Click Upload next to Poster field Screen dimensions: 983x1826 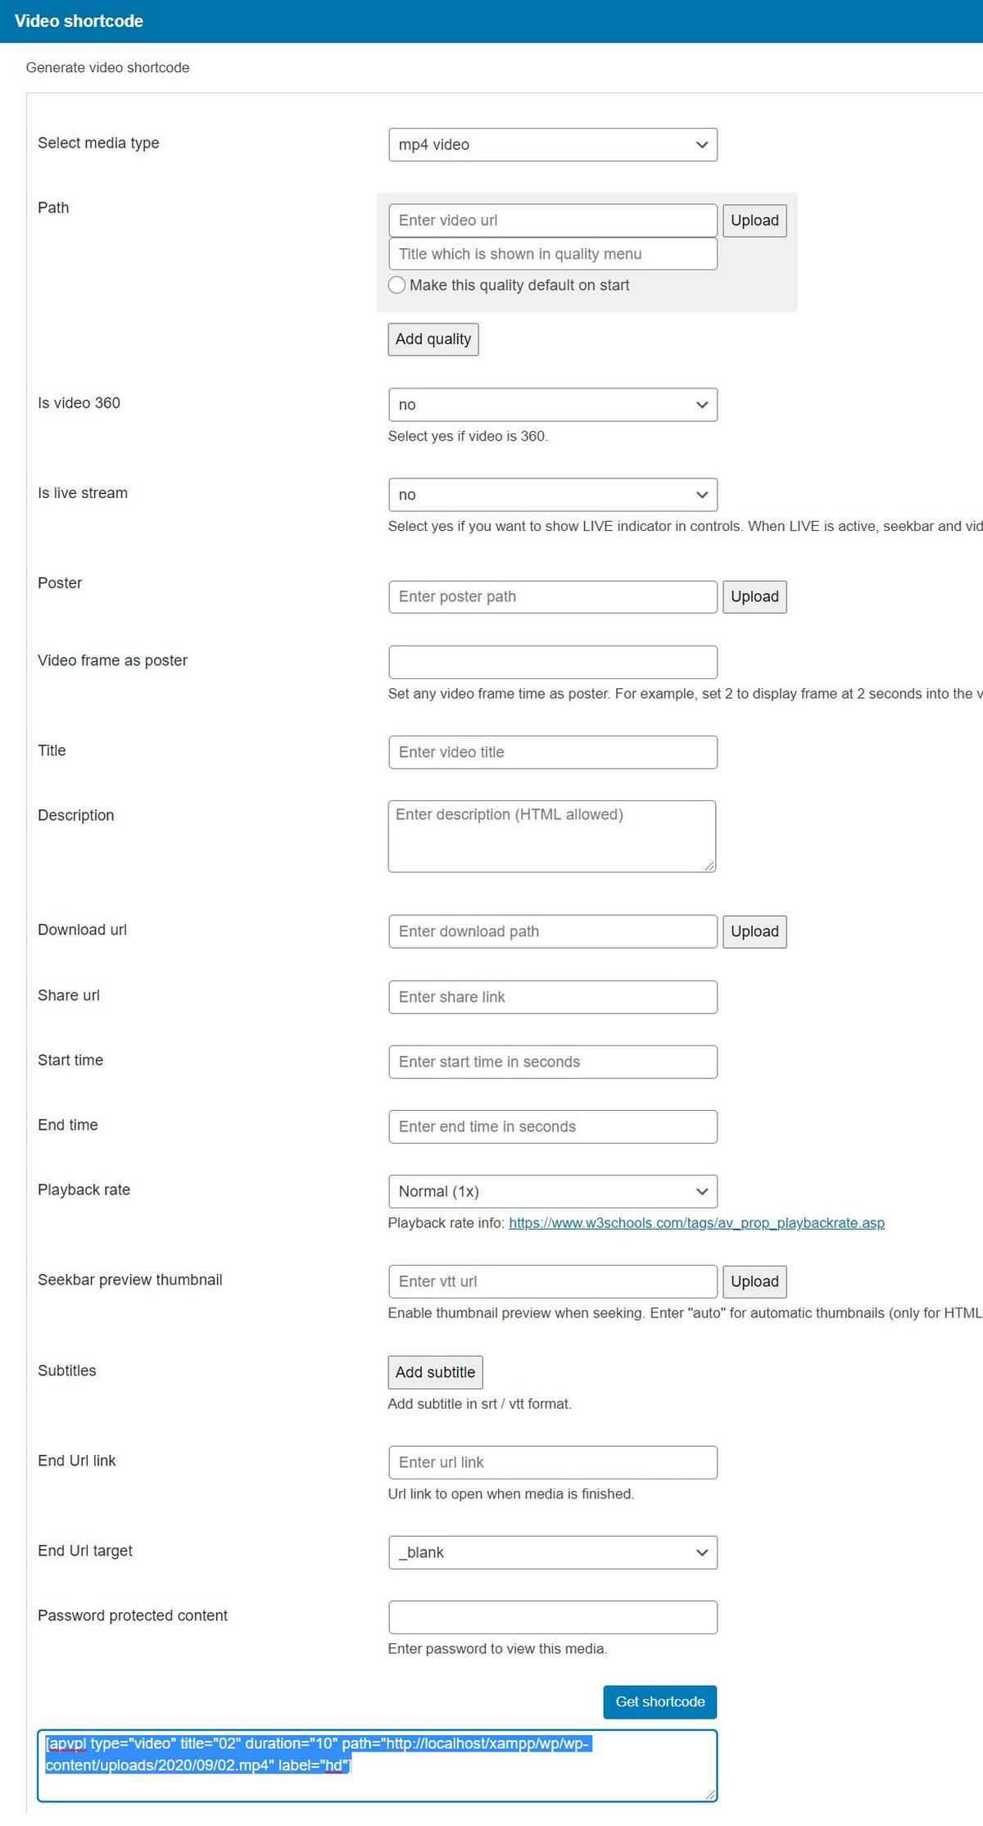point(754,596)
